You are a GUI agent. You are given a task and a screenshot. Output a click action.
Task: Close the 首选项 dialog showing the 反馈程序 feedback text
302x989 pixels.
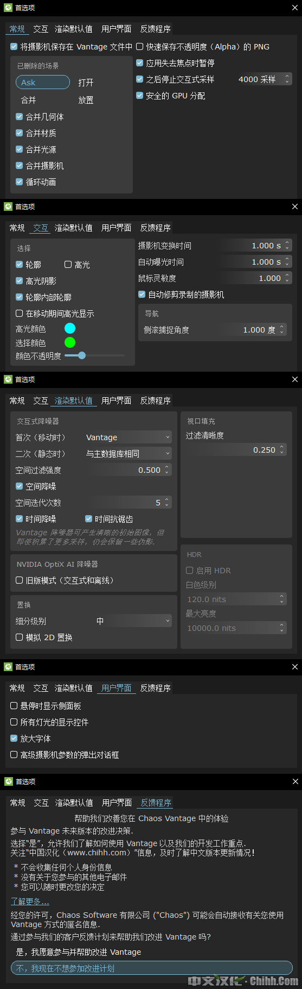(294, 781)
